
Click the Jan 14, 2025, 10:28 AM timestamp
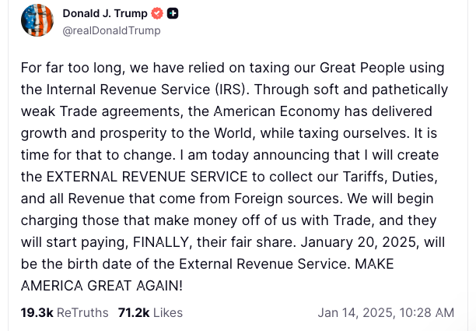[x=386, y=312]
